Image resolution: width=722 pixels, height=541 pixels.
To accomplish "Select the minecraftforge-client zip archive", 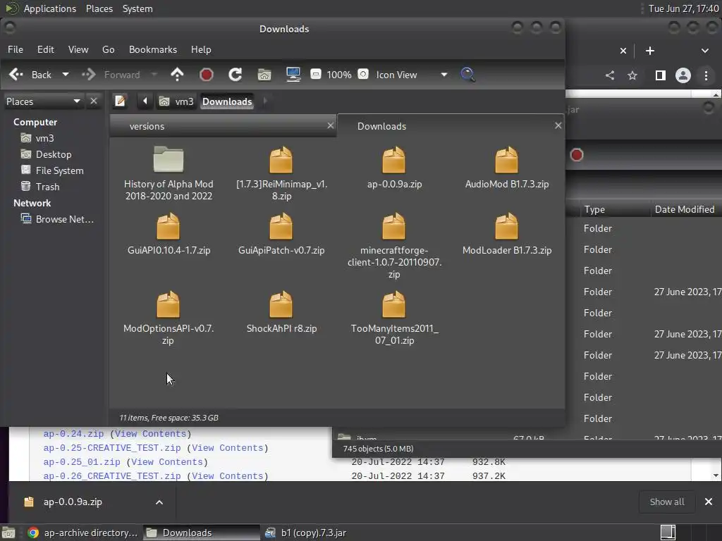I will pos(394,246).
